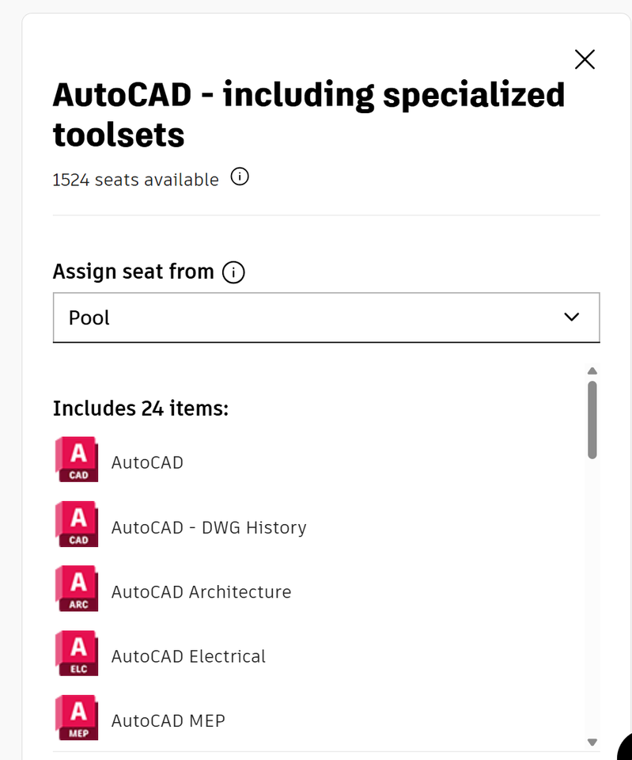Click the AutoCAD Electrical ELC icon
This screenshot has height=760, width=632.
[x=77, y=653]
